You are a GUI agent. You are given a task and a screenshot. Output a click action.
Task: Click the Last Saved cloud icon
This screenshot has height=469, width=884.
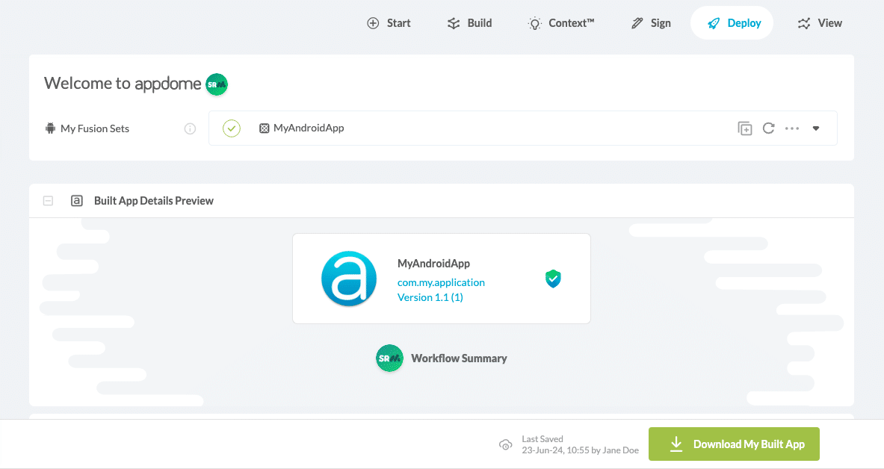coord(506,444)
